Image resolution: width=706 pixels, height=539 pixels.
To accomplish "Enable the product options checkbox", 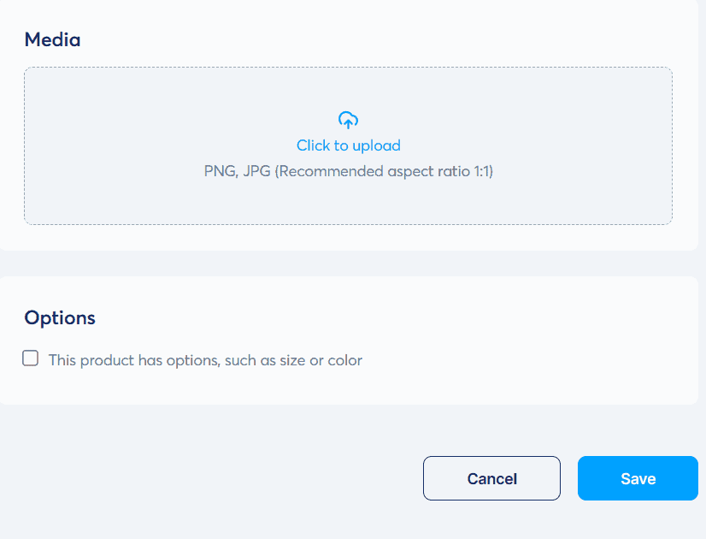I will coord(31,358).
